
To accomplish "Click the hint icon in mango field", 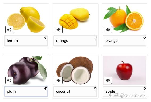I will tap(95, 37).
